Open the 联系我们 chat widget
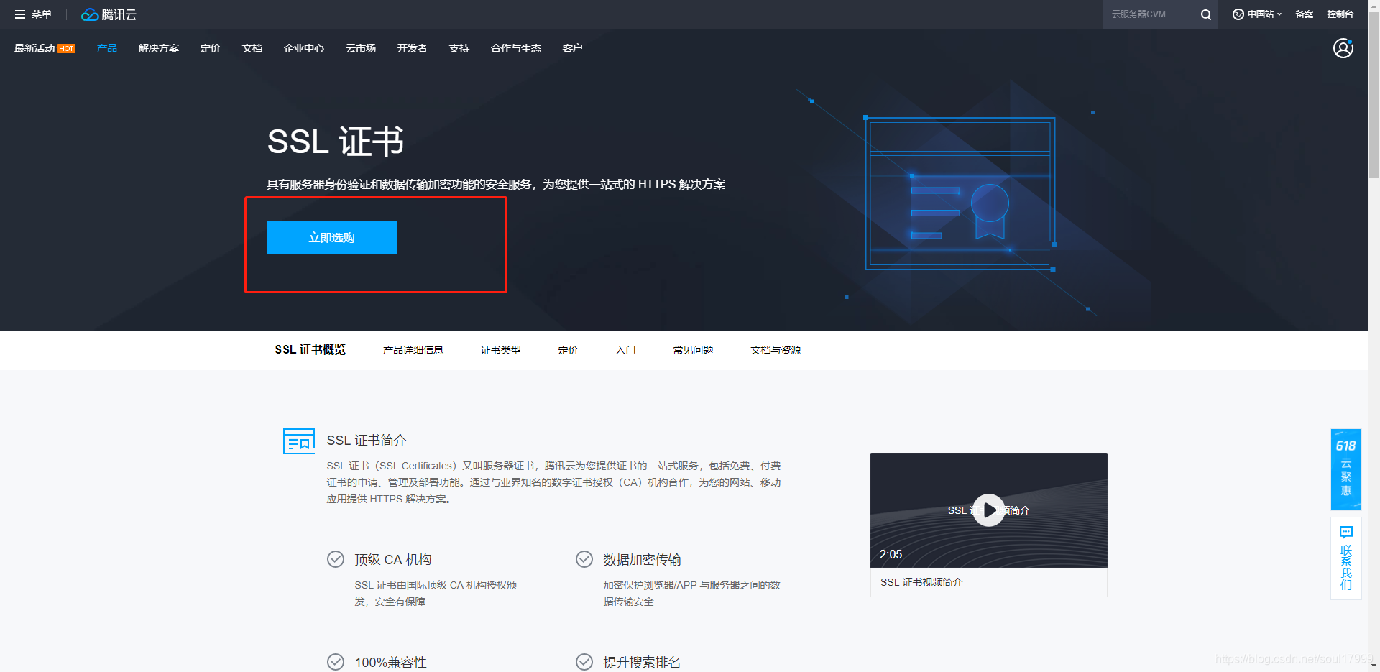This screenshot has height=672, width=1380. pyautogui.click(x=1345, y=558)
